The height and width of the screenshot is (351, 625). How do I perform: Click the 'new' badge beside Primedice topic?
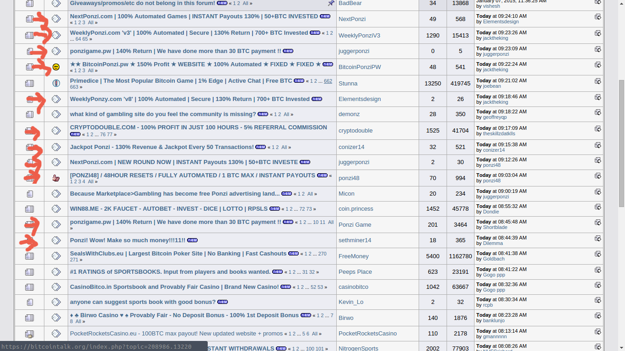coord(299,81)
